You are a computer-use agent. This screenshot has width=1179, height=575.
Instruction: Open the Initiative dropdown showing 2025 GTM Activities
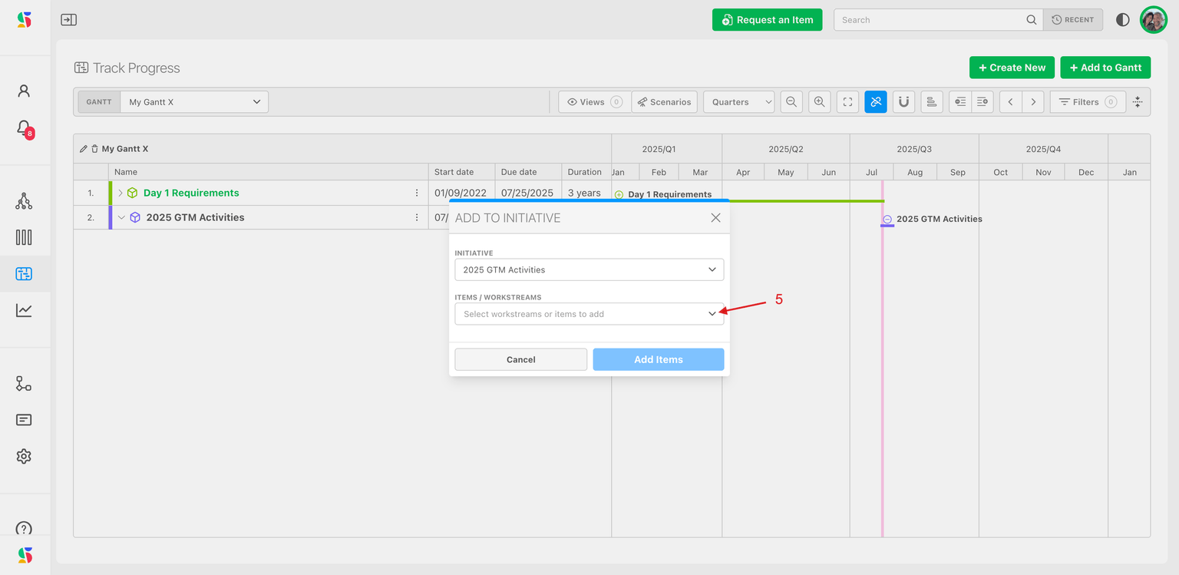point(589,270)
